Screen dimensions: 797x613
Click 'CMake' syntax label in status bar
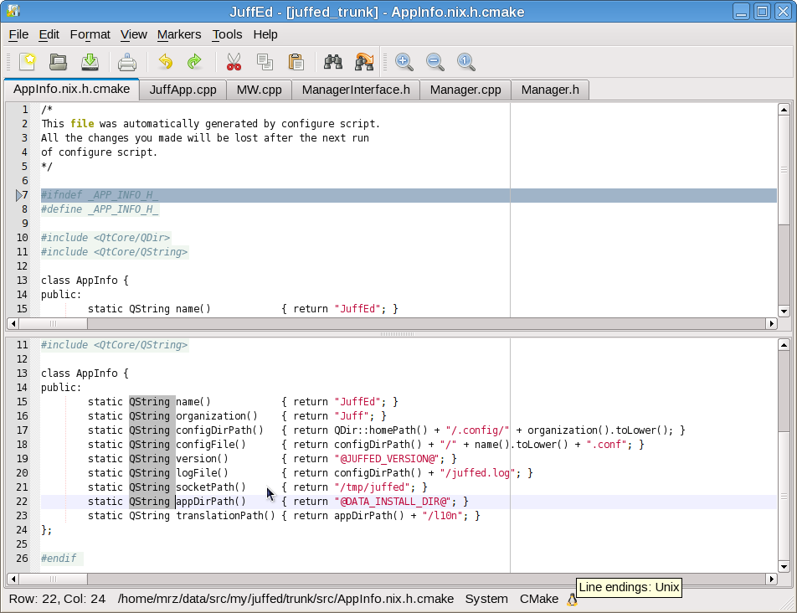(539, 600)
